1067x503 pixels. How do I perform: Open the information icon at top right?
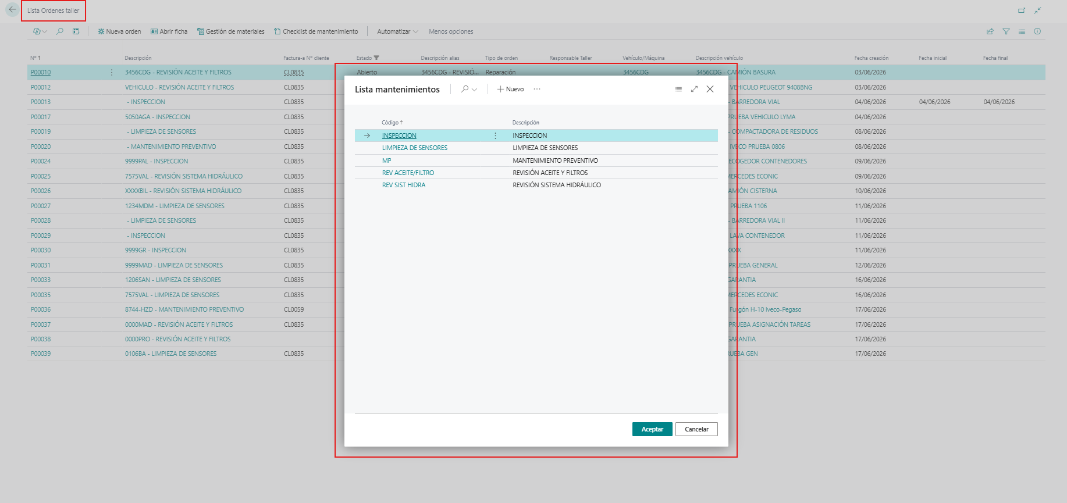click(x=1037, y=31)
